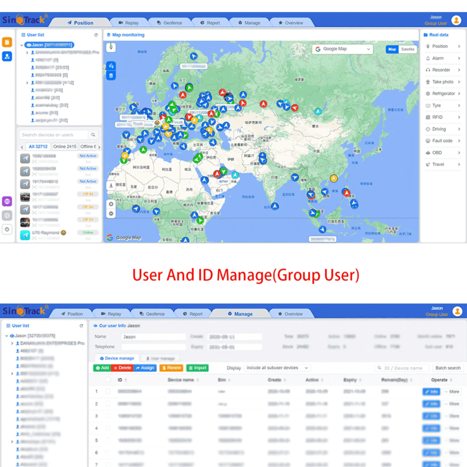Image resolution: width=467 pixels, height=467 pixels.
Task: Switch to the User manage tab
Action: 160,358
